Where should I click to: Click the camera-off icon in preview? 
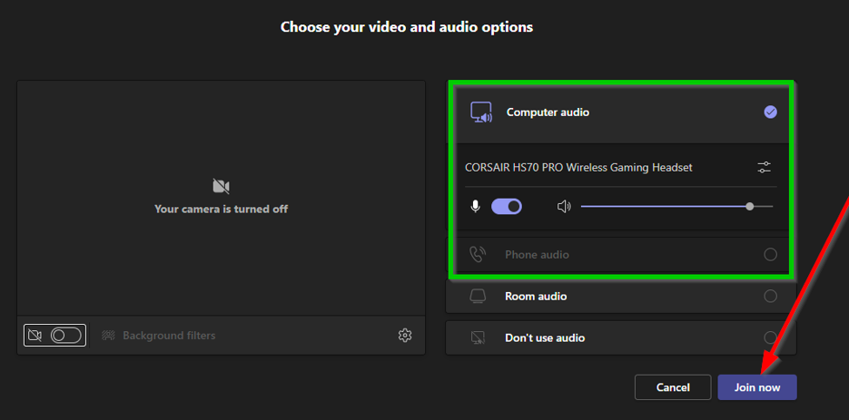[x=221, y=187]
